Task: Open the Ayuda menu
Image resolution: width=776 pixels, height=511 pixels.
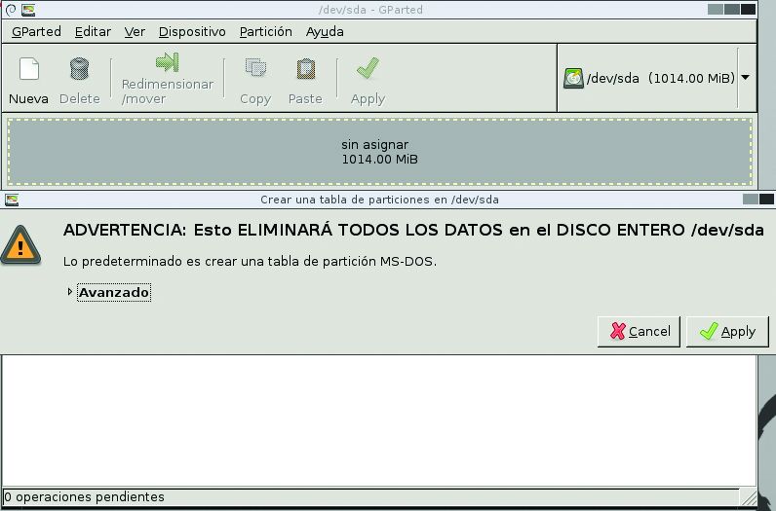Action: [325, 31]
